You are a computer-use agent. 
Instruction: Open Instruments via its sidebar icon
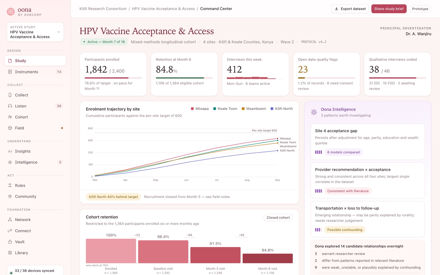[x=10, y=72]
